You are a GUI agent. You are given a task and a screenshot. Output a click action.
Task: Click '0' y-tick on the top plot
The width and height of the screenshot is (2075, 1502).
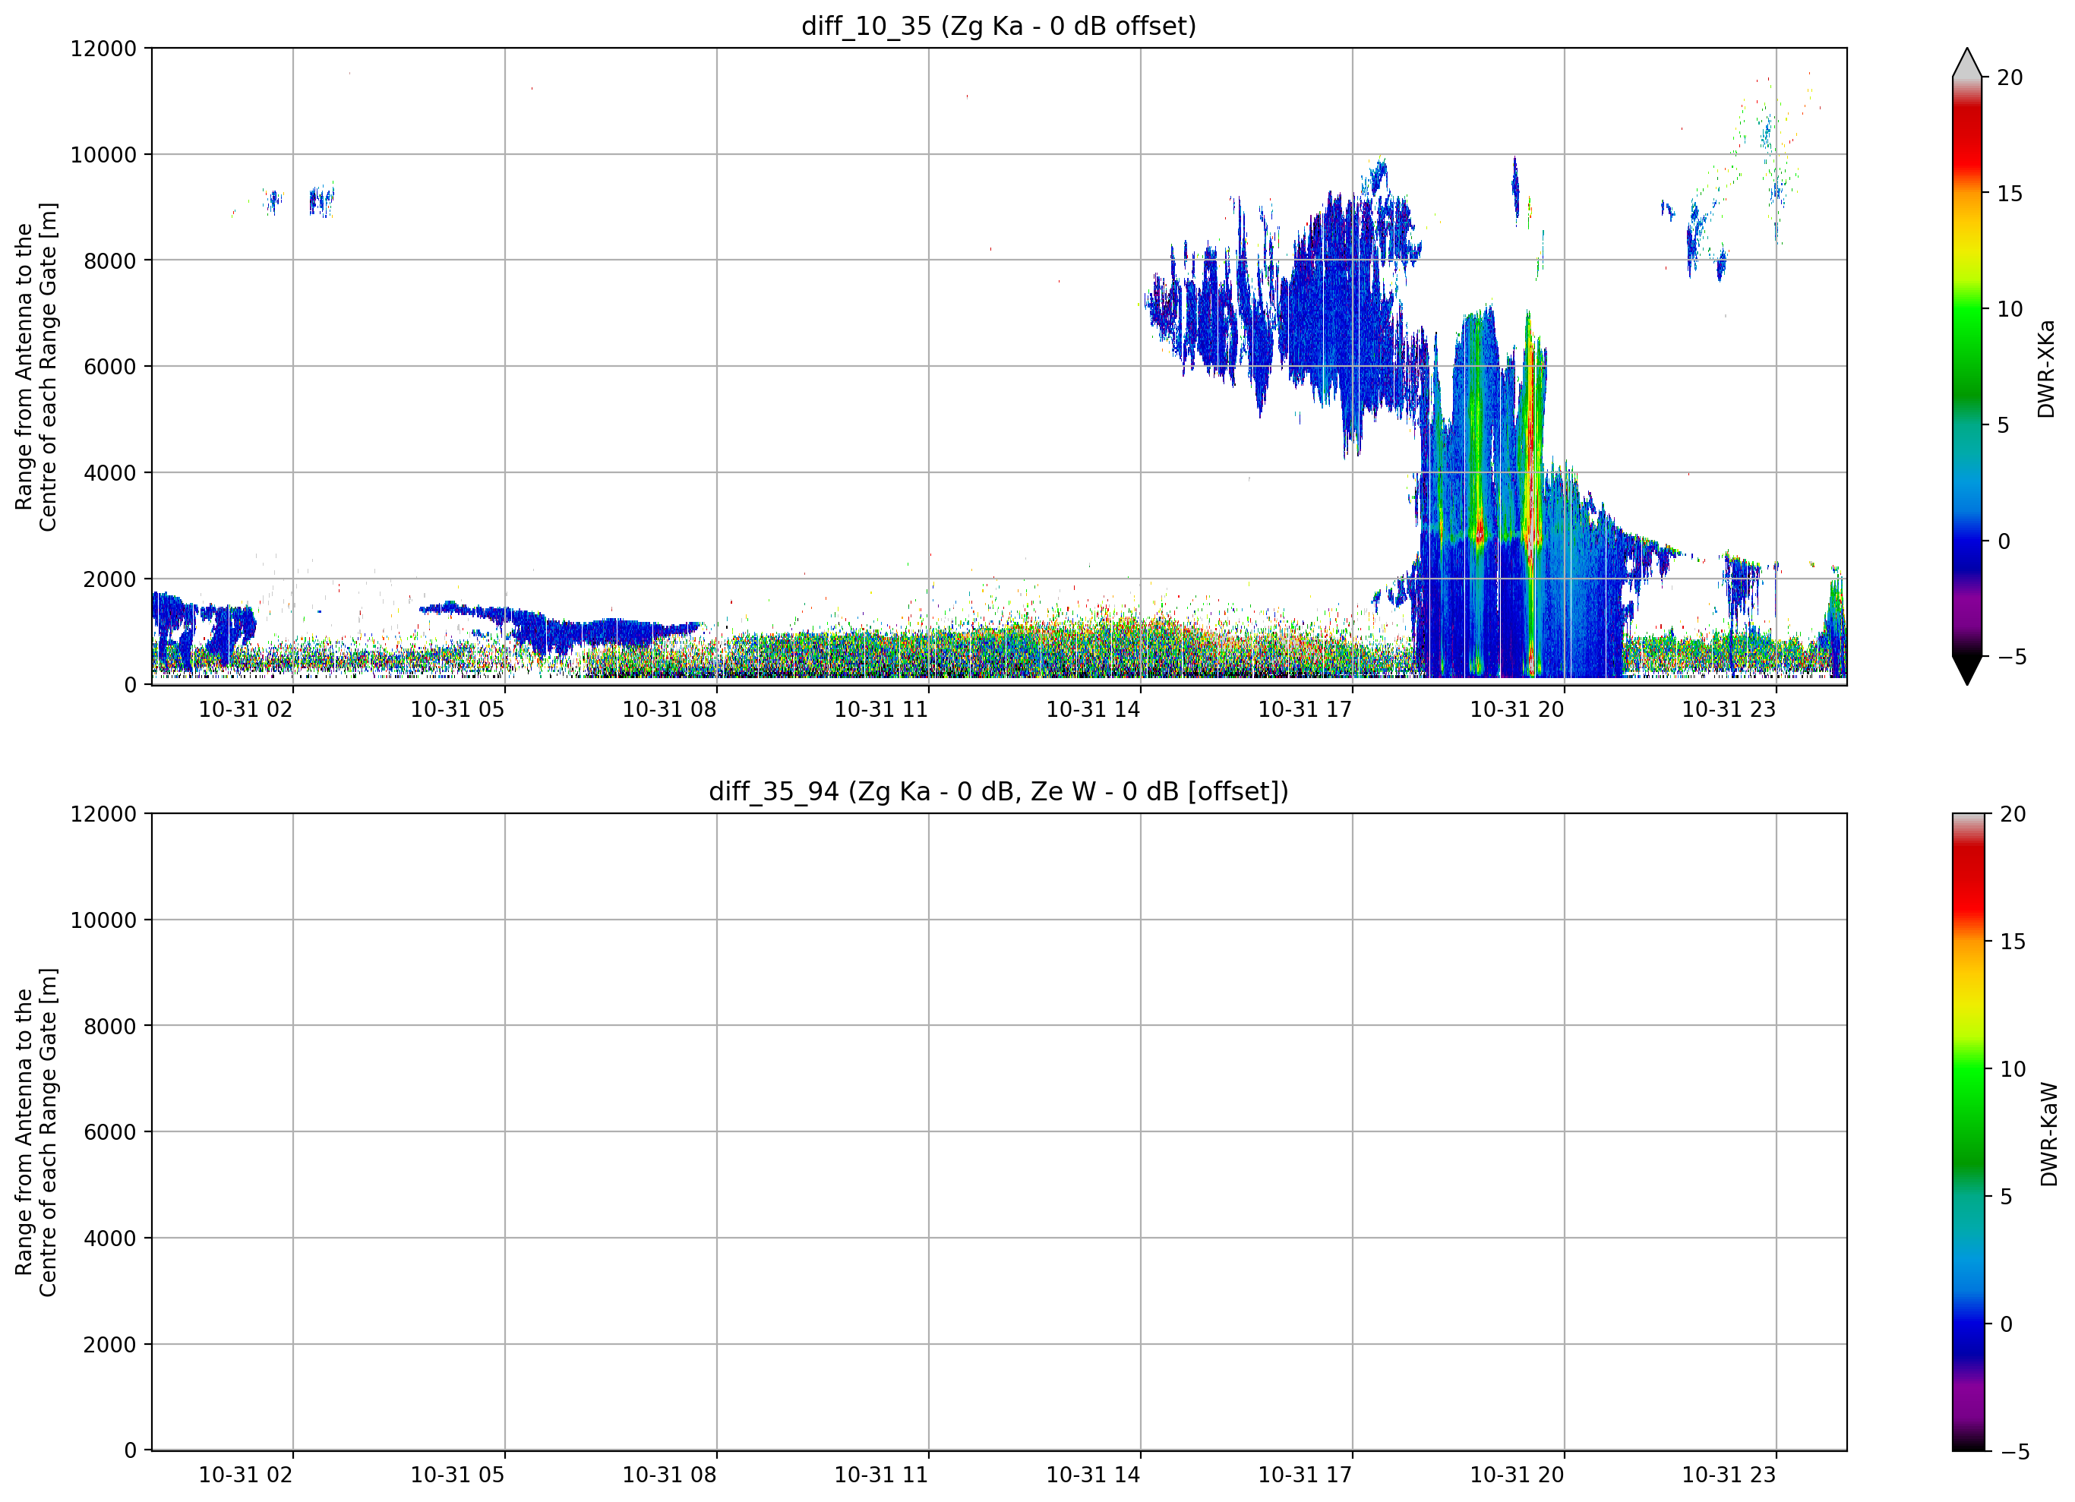(130, 685)
